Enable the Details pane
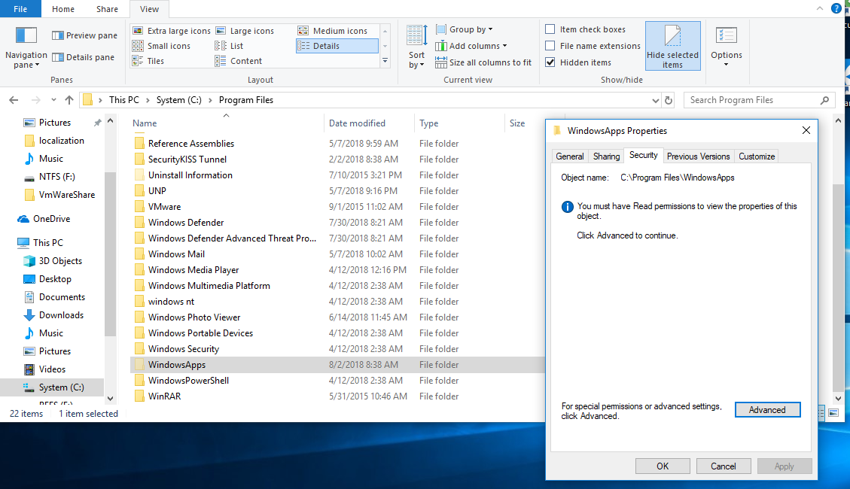The width and height of the screenshot is (850, 489). coord(83,57)
